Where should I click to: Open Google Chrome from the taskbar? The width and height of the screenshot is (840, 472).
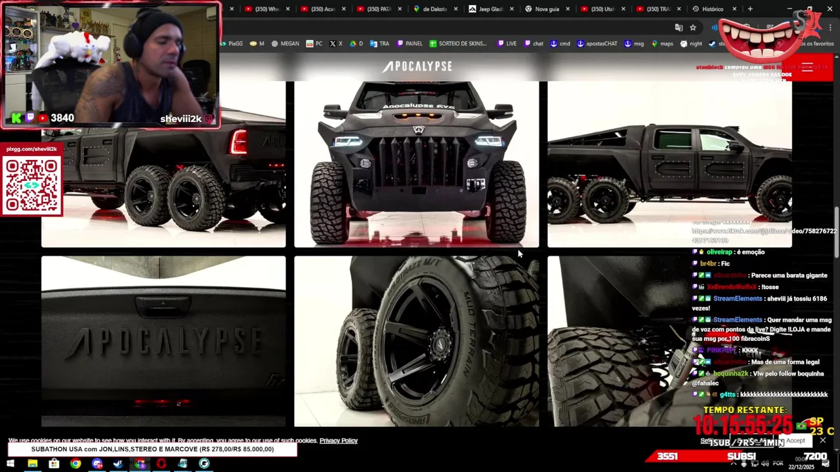coord(75,463)
